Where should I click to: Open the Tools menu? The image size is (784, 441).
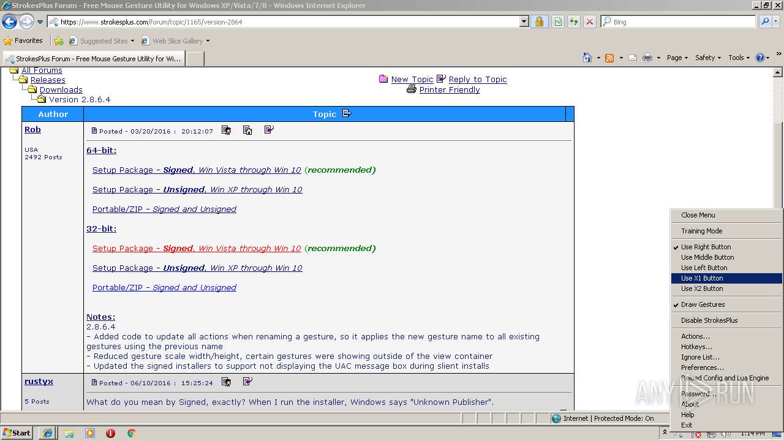(x=739, y=58)
